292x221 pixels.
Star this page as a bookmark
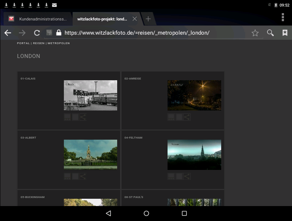pos(255,33)
